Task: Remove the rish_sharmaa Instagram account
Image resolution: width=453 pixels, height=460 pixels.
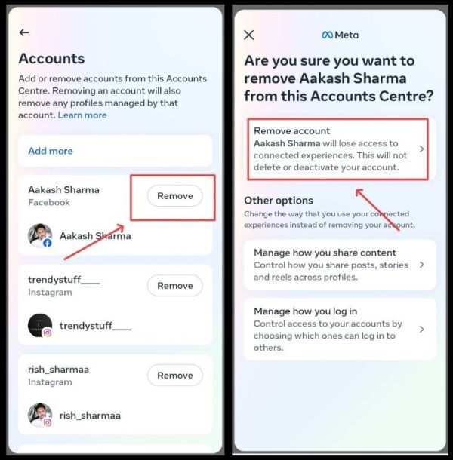Action: click(175, 376)
